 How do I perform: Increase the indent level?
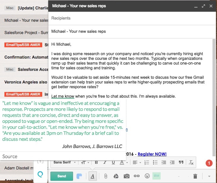tap(172, 163)
